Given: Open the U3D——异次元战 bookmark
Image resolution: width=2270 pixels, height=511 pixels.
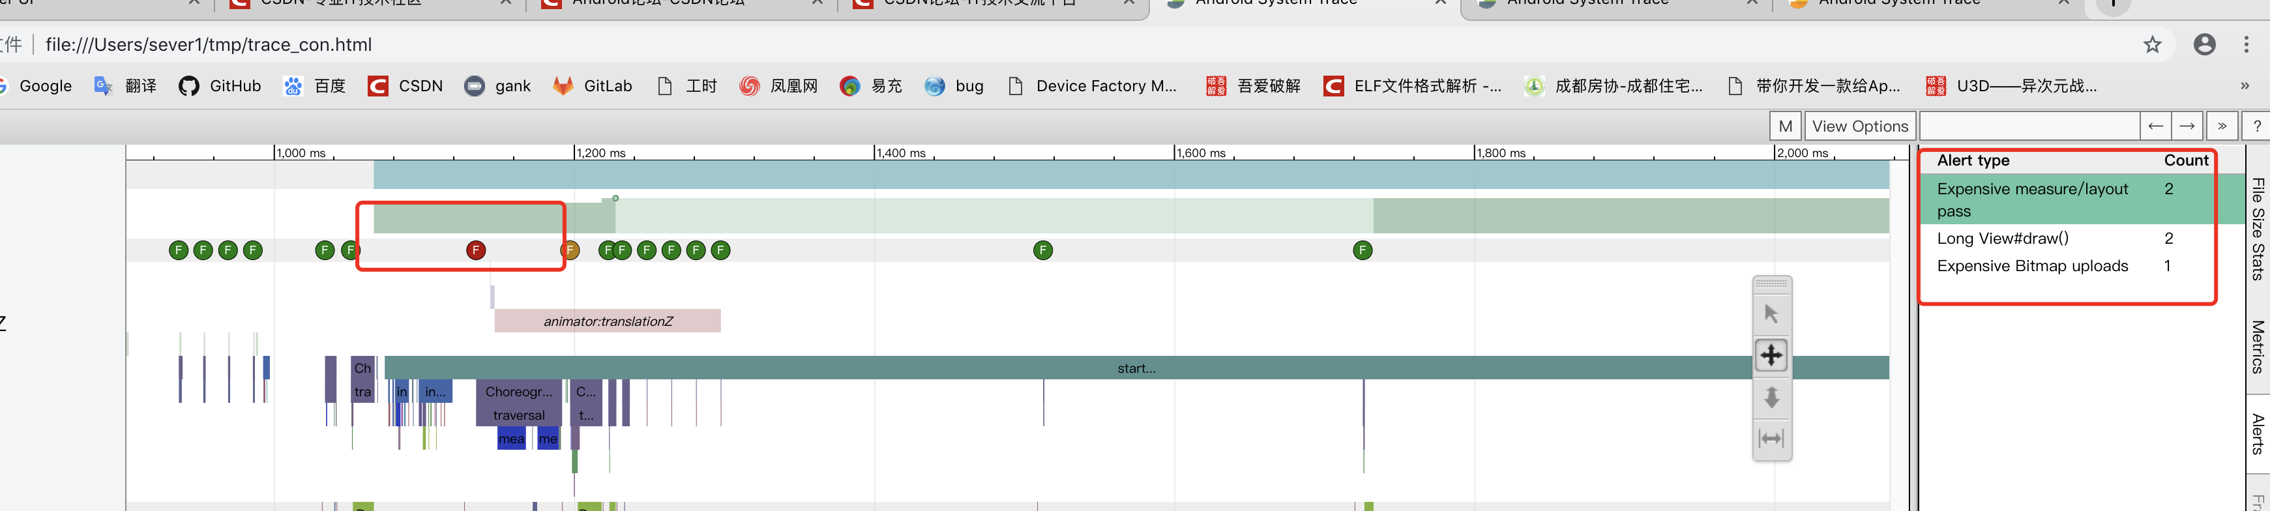Looking at the screenshot, I should (2012, 86).
